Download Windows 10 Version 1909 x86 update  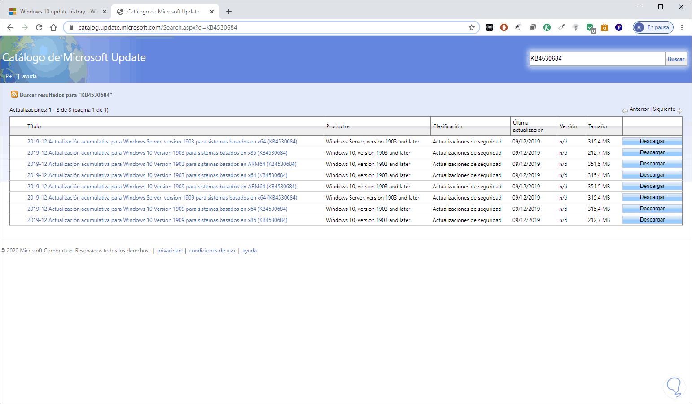pos(652,220)
